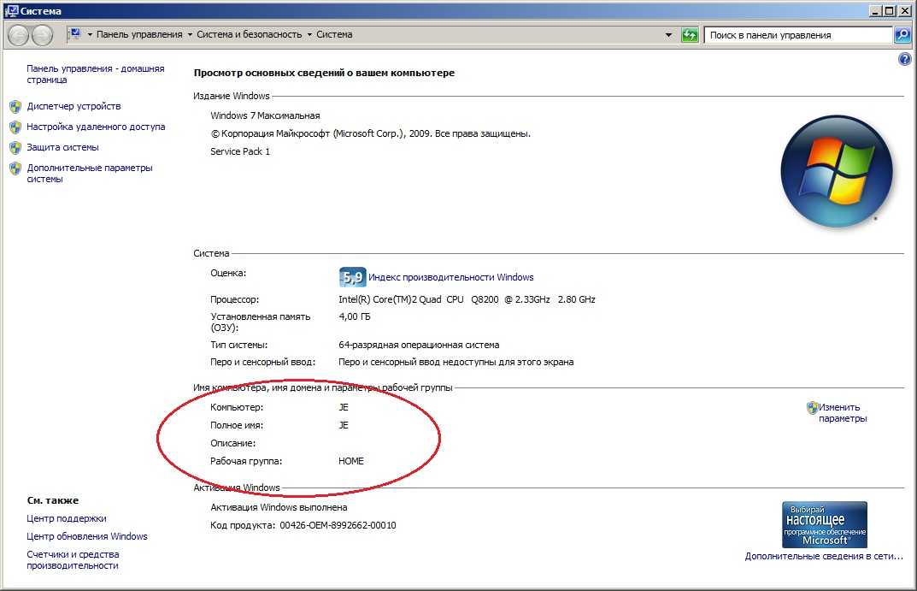This screenshot has height=591, width=917.
Task: Click the shield icon beside Защита системы
Action: point(15,147)
